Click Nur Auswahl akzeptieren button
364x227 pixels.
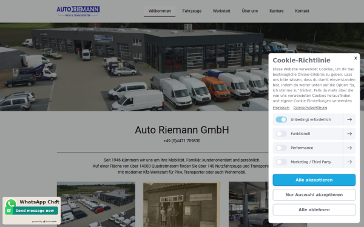click(314, 195)
